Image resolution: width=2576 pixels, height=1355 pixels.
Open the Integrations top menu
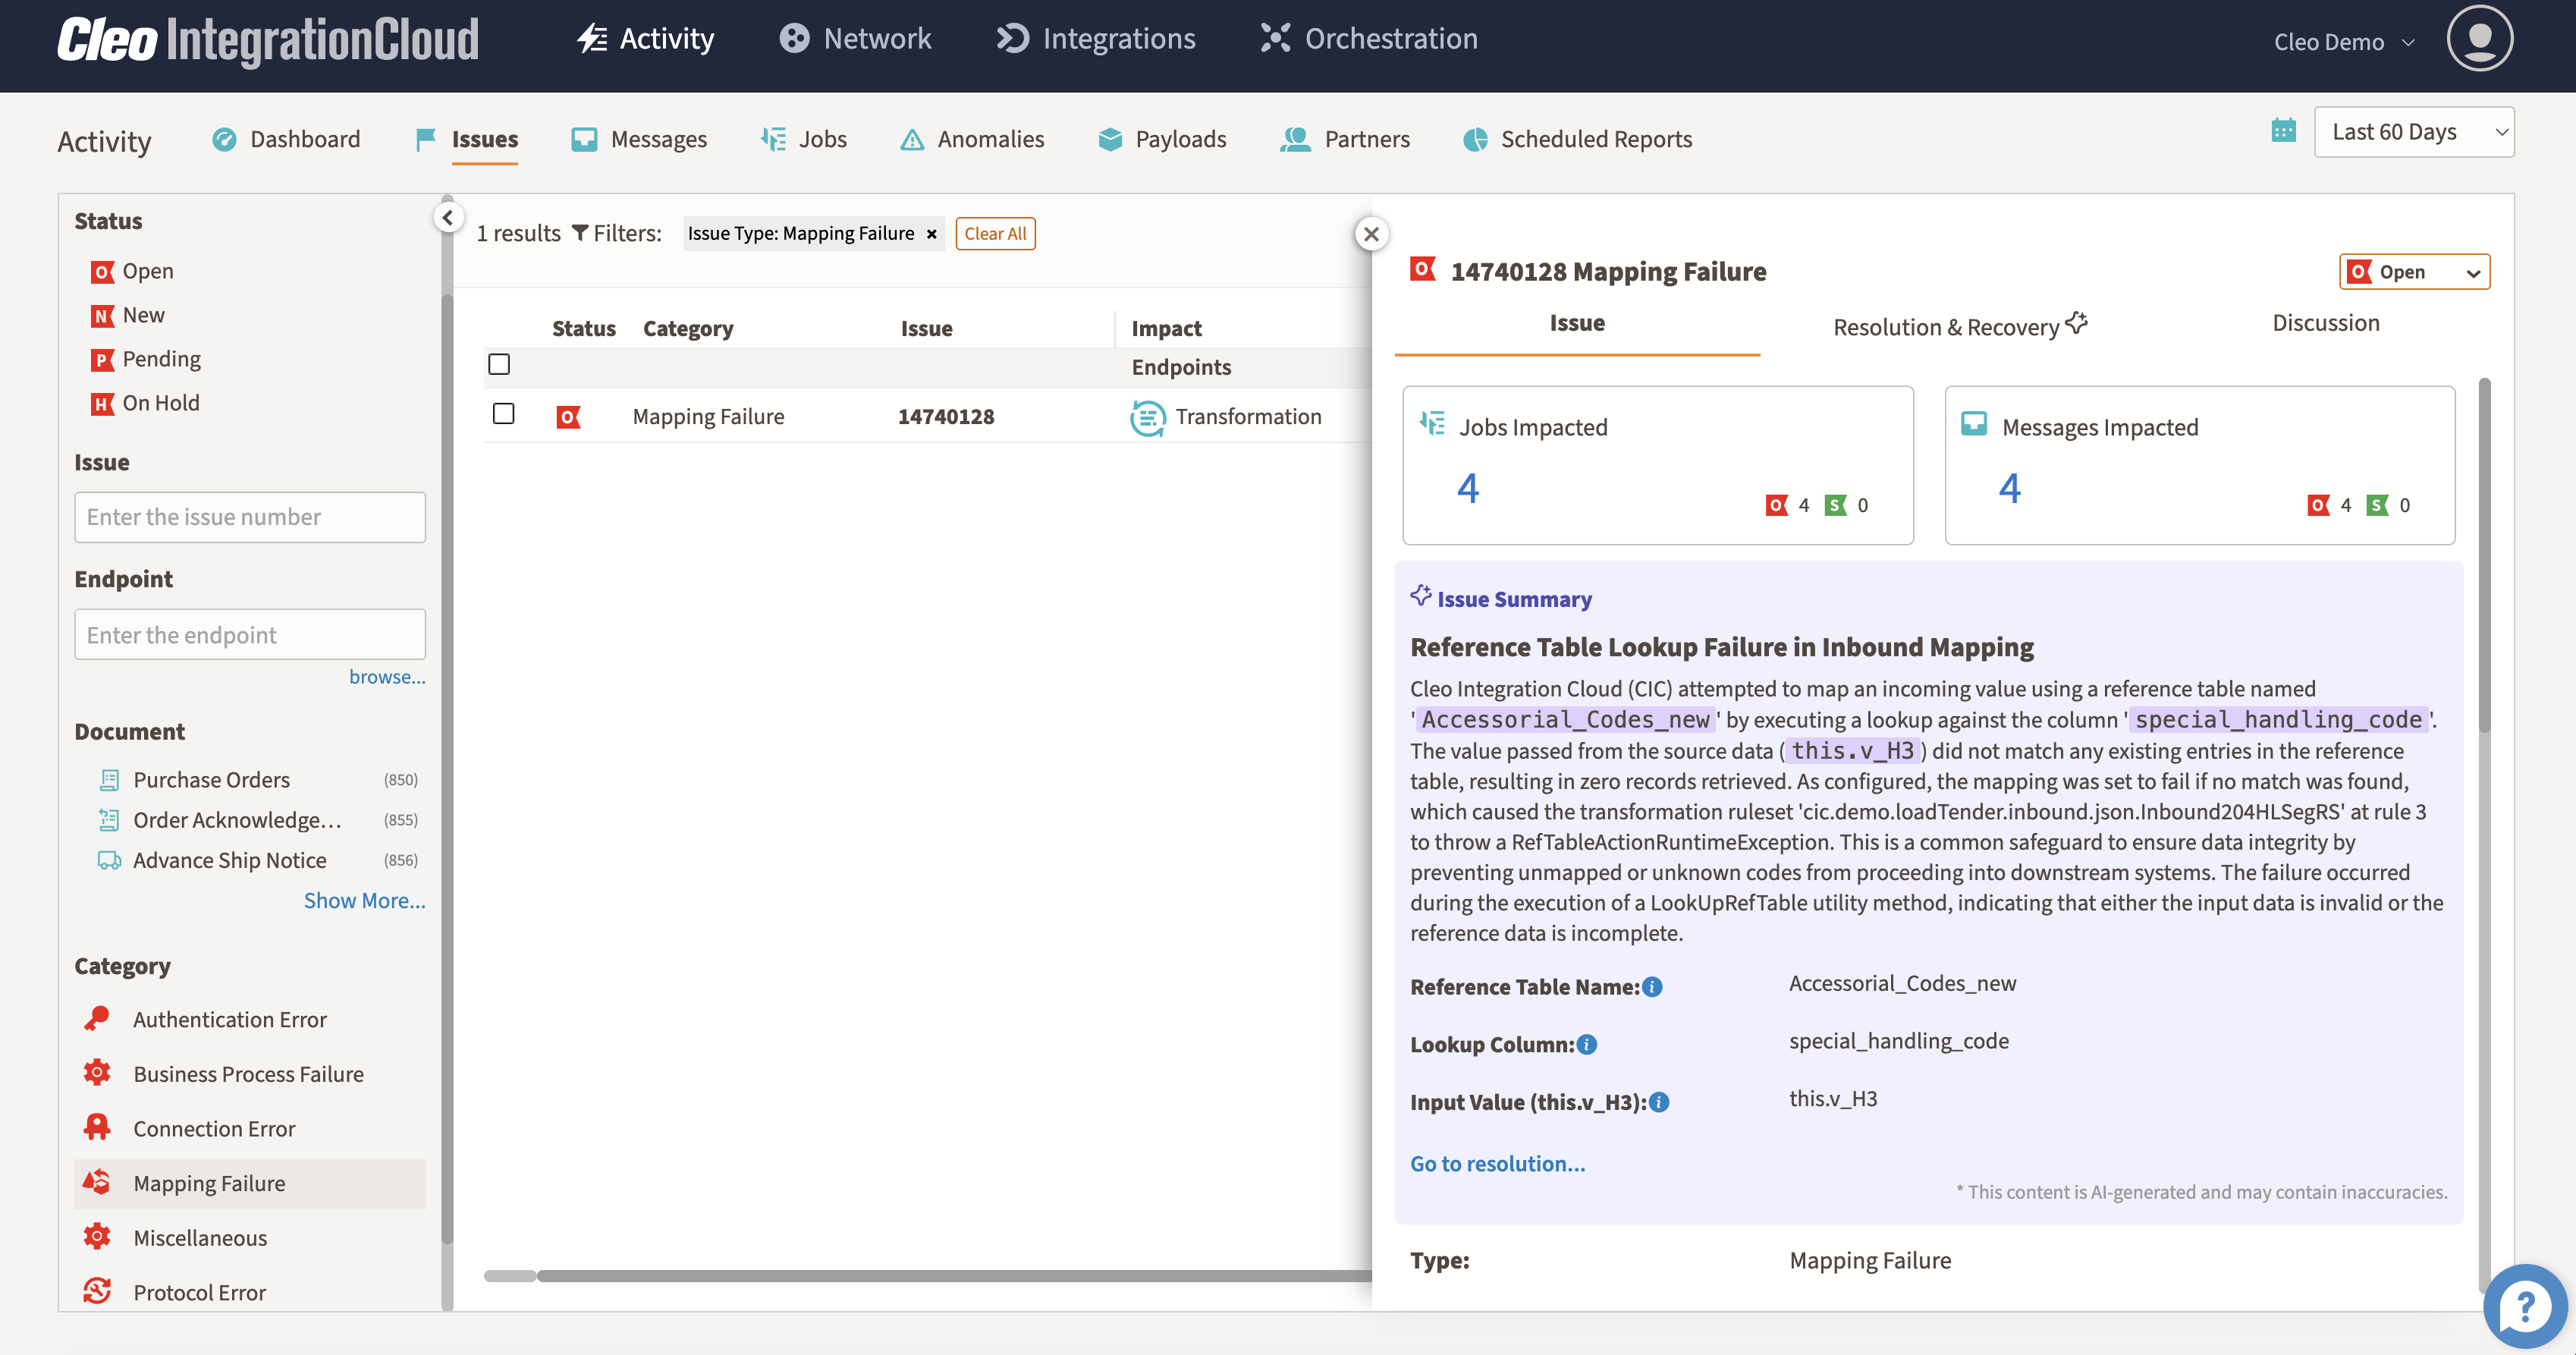[x=1096, y=38]
